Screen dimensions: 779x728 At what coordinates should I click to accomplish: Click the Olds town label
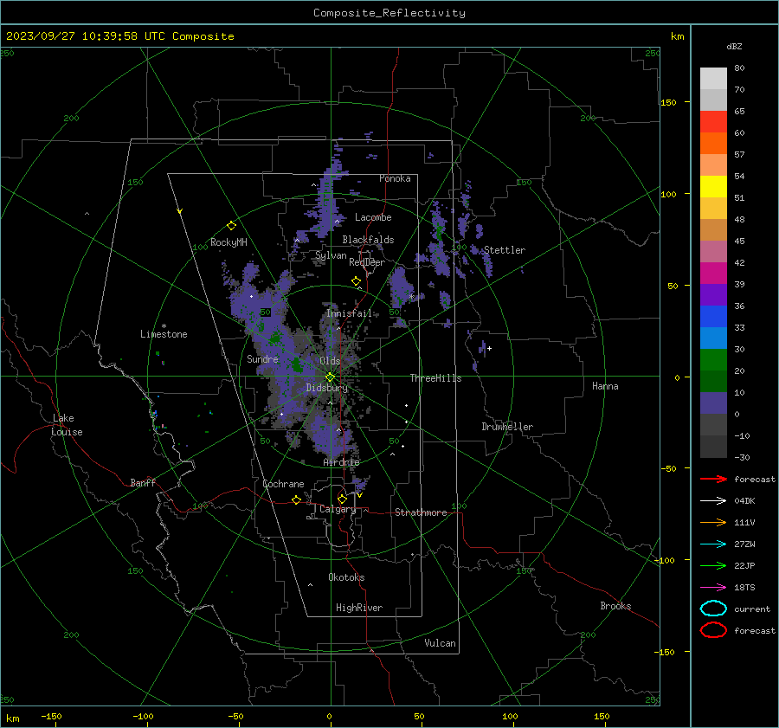(330, 361)
